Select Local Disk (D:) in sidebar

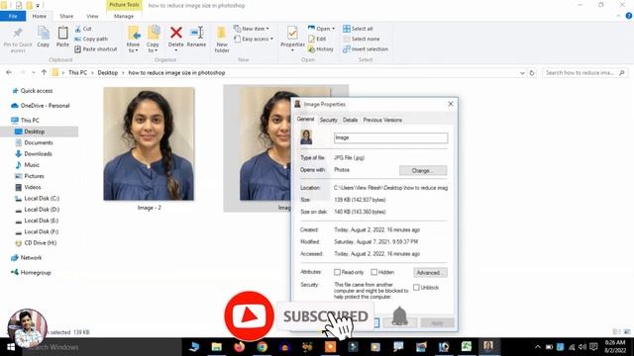point(42,210)
